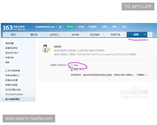Select the 关闭 (默认) radio button
Viewport: 157px width, 125px height.
tap(72, 70)
